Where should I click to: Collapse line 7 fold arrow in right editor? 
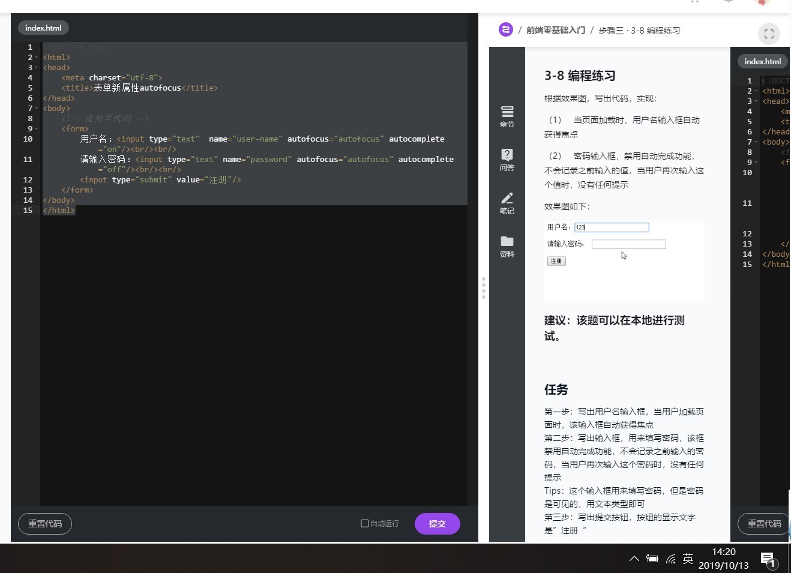(x=756, y=142)
